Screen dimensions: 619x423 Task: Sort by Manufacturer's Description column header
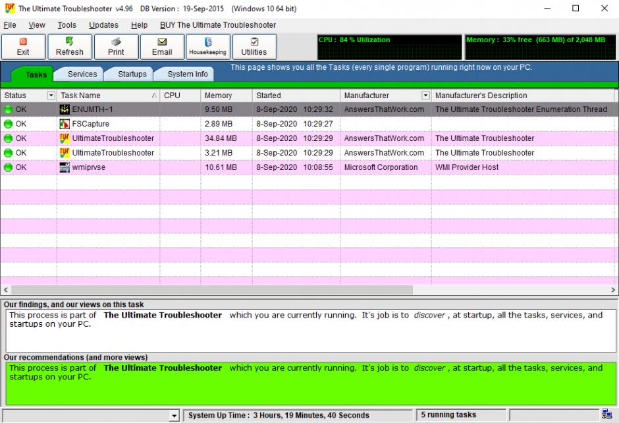[523, 95]
